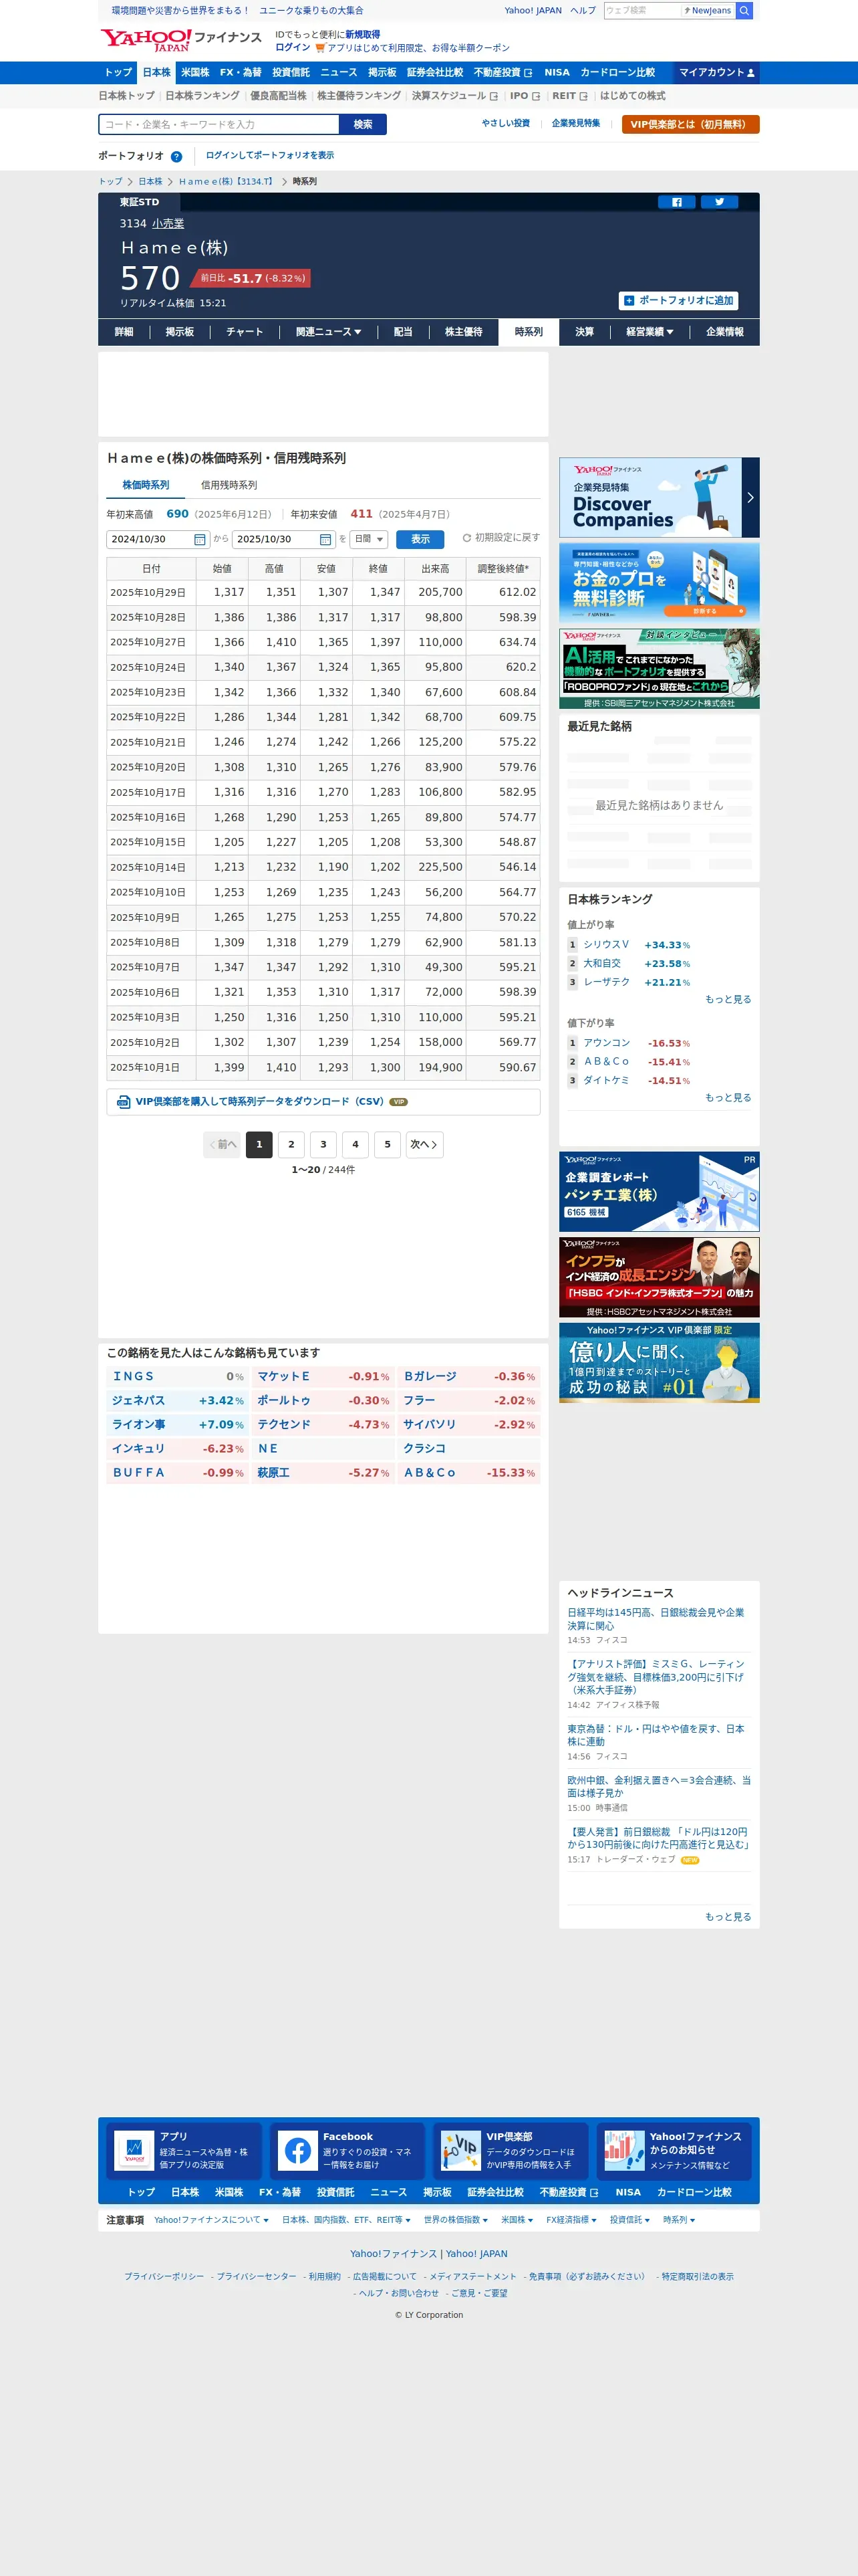This screenshot has height=2576, width=858.
Task: Click breadcrumb Ｈａｍｅｅ(株)【3134.T】
Action: [226, 182]
